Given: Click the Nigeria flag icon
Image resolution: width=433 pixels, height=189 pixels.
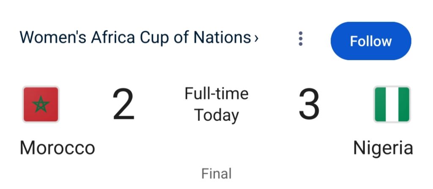Looking at the screenshot, I should click(x=392, y=104).
